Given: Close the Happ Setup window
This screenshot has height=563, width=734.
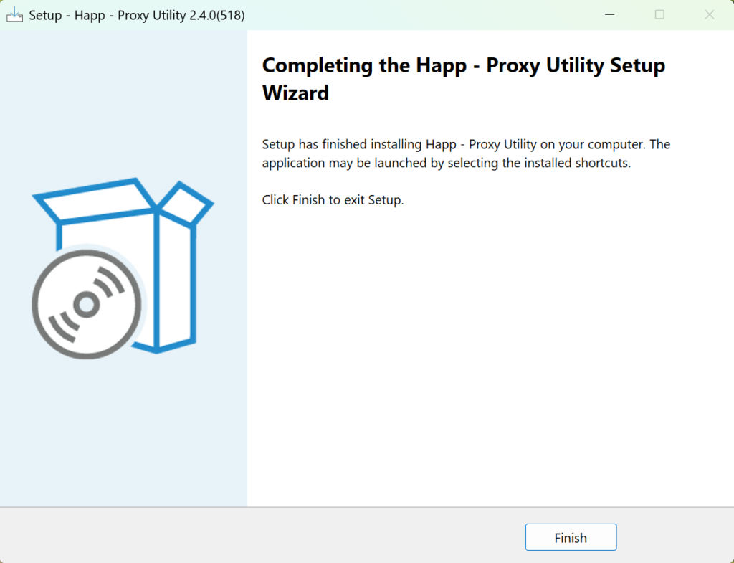Looking at the screenshot, I should click(709, 14).
